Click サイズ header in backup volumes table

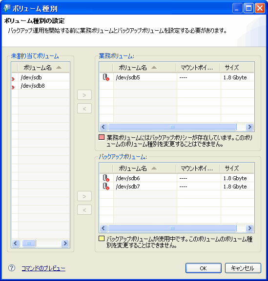click(x=237, y=169)
